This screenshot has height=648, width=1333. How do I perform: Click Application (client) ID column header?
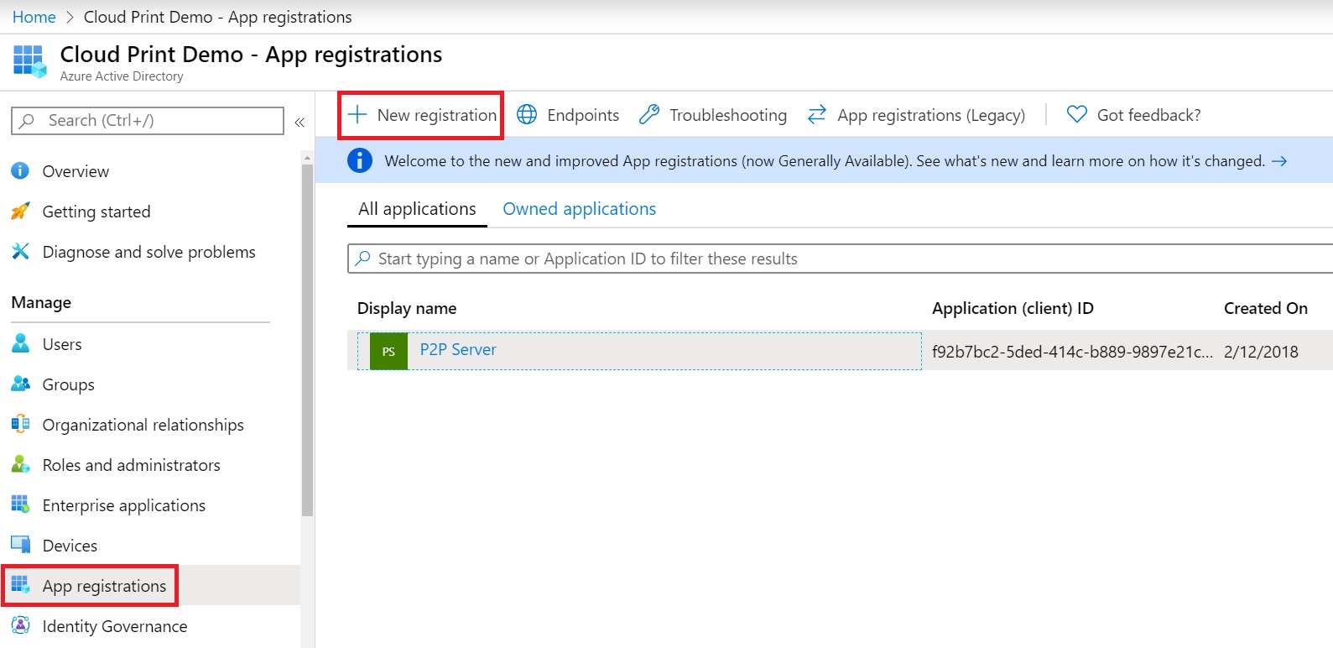click(x=1013, y=308)
